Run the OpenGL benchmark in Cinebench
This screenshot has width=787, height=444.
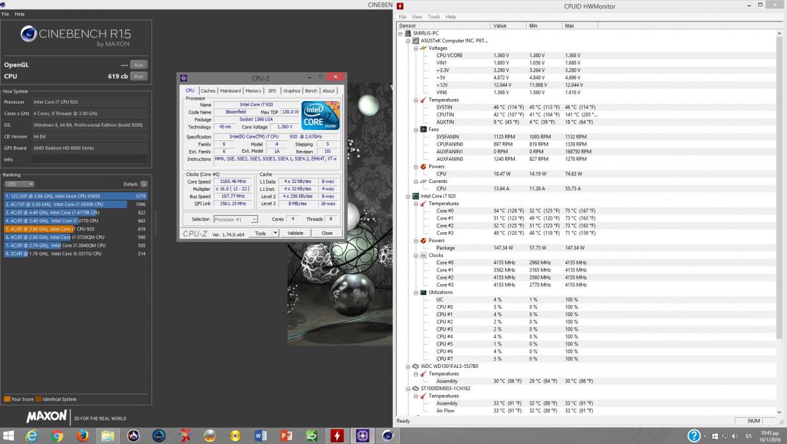(x=138, y=65)
